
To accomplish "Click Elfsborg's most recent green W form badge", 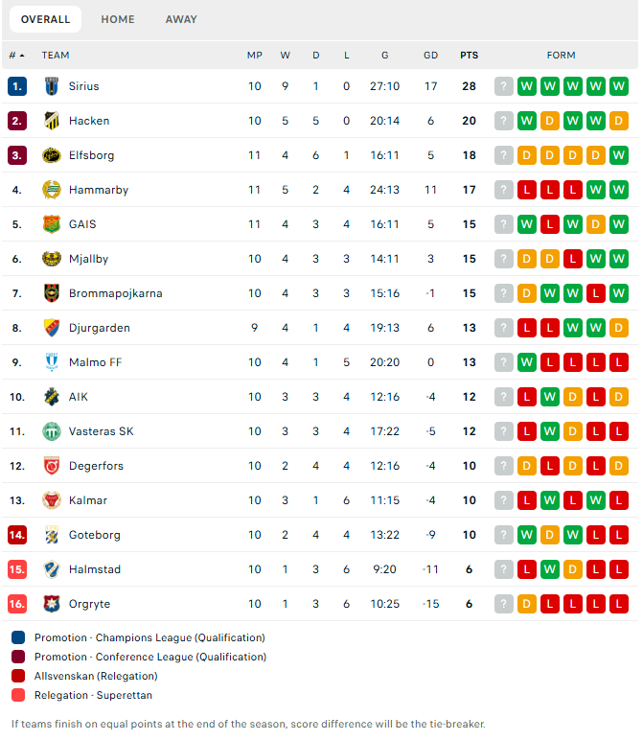I will 618,155.
